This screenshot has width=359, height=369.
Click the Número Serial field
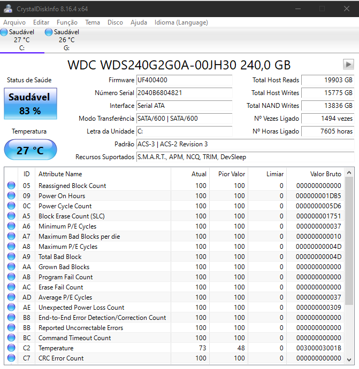click(185, 93)
